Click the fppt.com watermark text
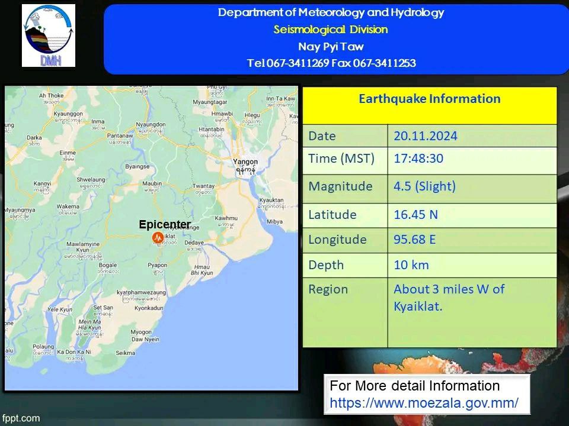The image size is (569, 426). (x=21, y=418)
